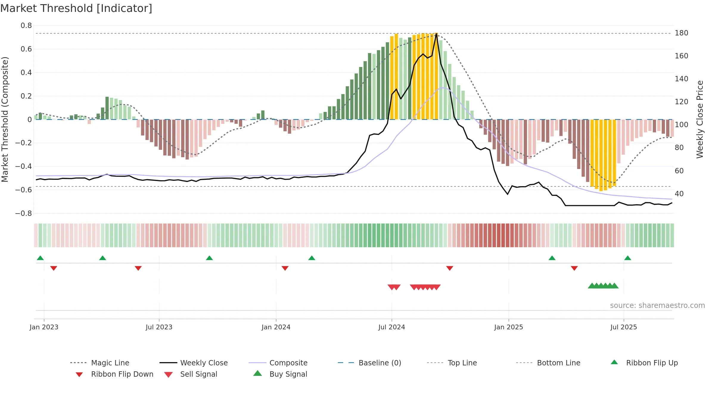Click the yellow bars at the composite peak
The width and height of the screenshot is (715, 402).
coord(425,76)
